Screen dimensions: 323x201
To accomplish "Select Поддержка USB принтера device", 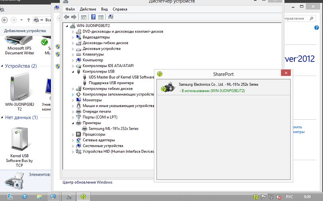I will tap(111, 83).
